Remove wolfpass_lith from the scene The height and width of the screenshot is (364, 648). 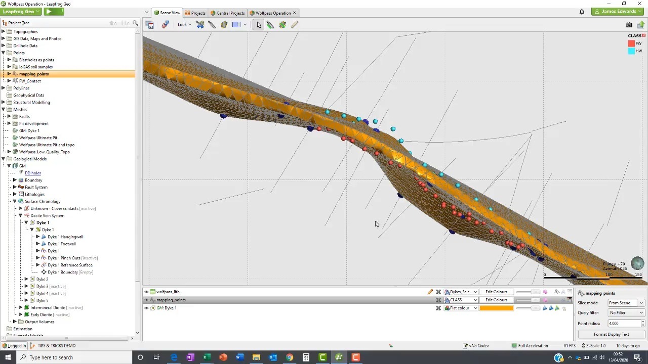(438, 292)
